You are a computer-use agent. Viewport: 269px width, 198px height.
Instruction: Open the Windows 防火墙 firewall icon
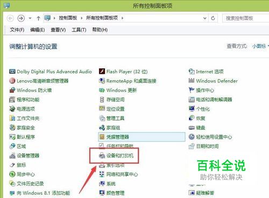coord(12,90)
